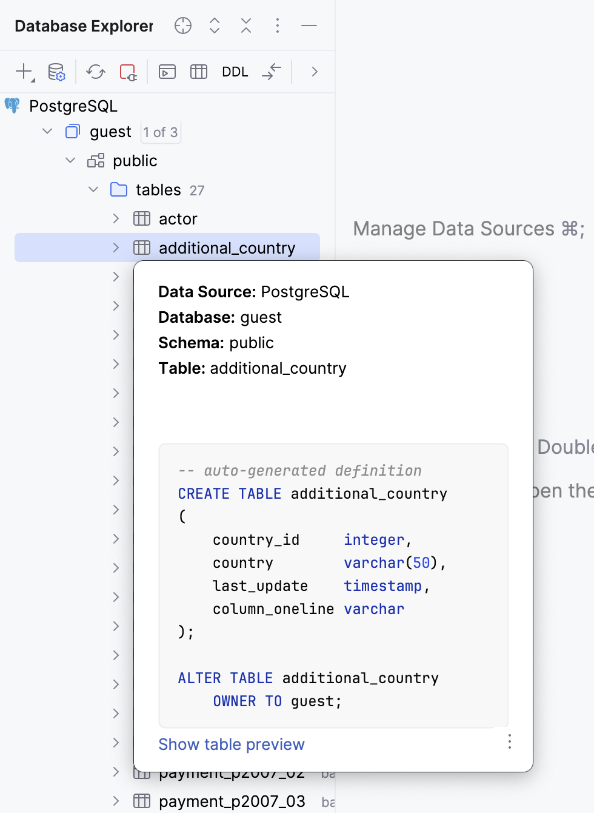Expand the actor table node

click(x=116, y=218)
